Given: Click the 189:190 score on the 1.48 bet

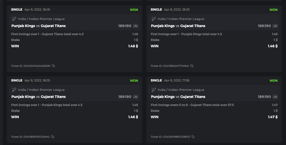Looking at the screenshot, I should [x=125, y=26].
